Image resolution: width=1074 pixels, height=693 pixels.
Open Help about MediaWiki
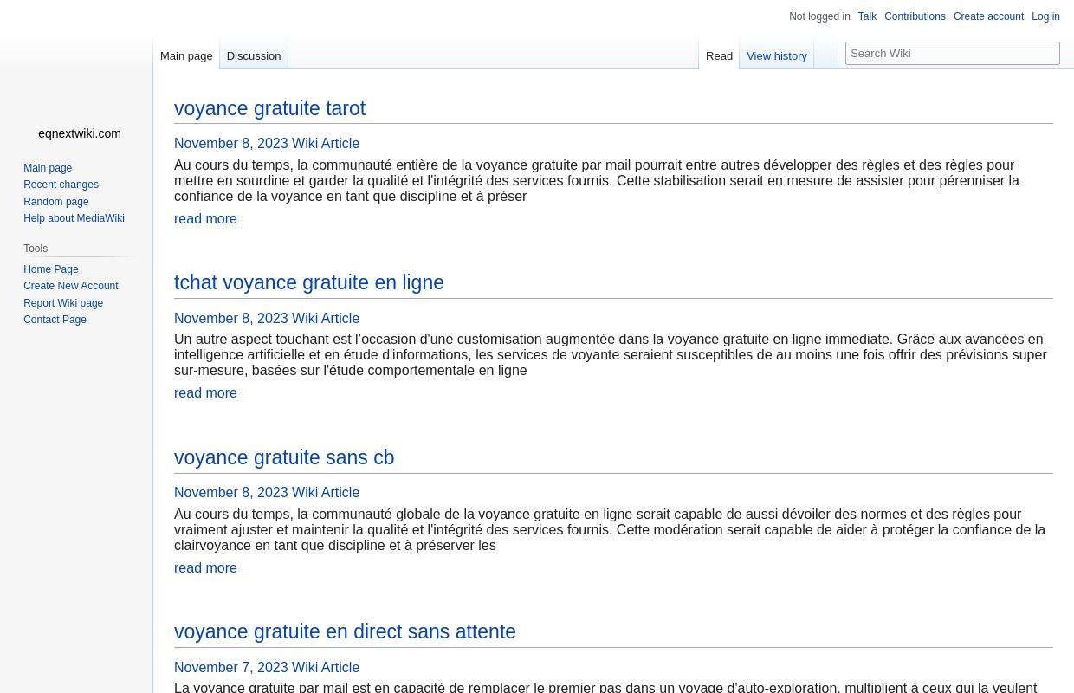pyautogui.click(x=74, y=218)
